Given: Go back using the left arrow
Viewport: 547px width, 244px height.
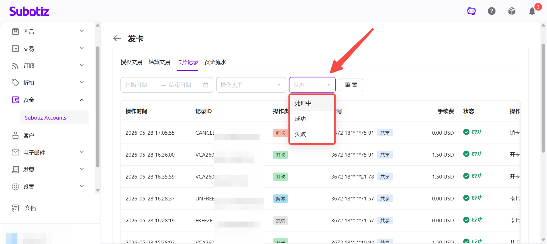Looking at the screenshot, I should pyautogui.click(x=117, y=38).
